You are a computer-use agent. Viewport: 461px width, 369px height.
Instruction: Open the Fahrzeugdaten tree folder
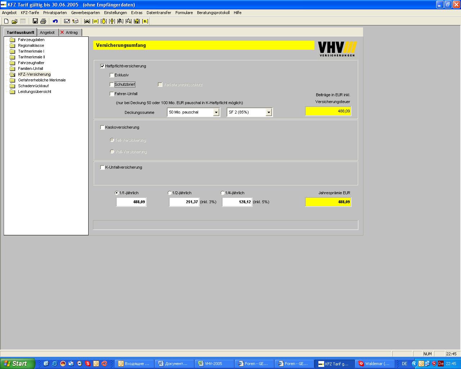(31, 40)
